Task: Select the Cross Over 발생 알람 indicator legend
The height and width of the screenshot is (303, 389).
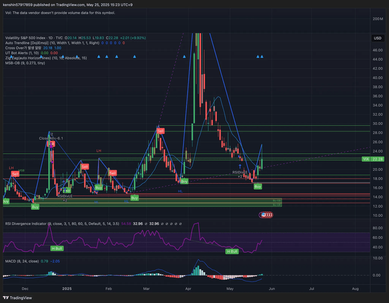Action: click(23, 48)
